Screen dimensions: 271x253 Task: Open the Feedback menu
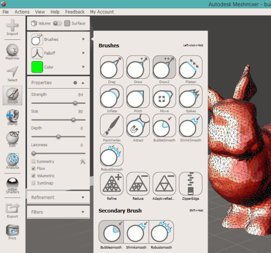pyautogui.click(x=75, y=12)
